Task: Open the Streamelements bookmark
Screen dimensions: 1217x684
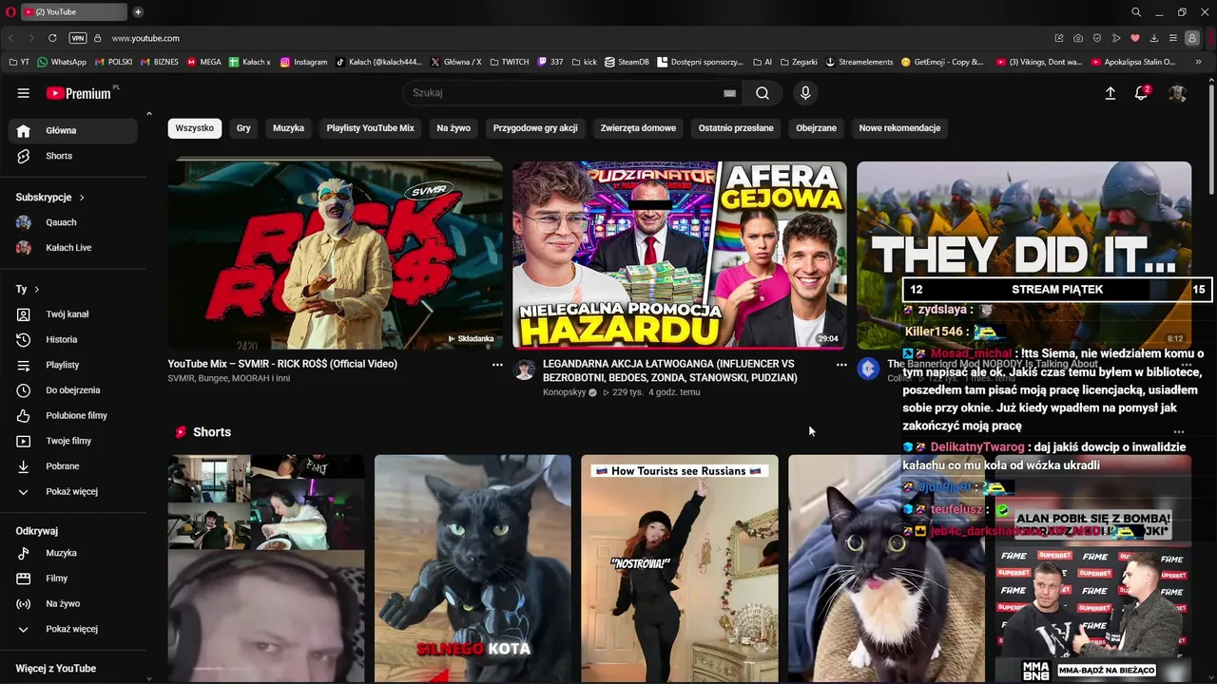Action: click(x=860, y=62)
